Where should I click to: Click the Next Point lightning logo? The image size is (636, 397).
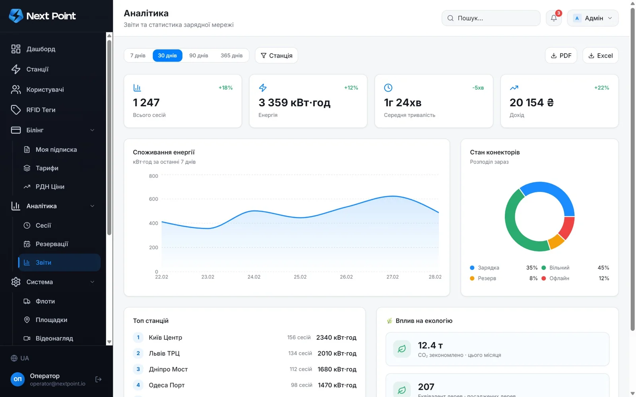(16, 16)
